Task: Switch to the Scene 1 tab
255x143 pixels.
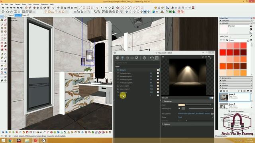Action: click(11, 15)
